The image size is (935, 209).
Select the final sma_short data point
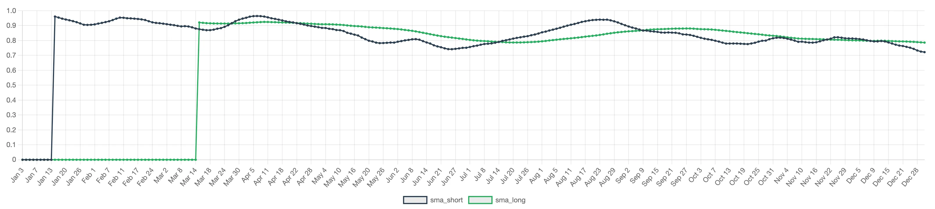click(x=924, y=52)
